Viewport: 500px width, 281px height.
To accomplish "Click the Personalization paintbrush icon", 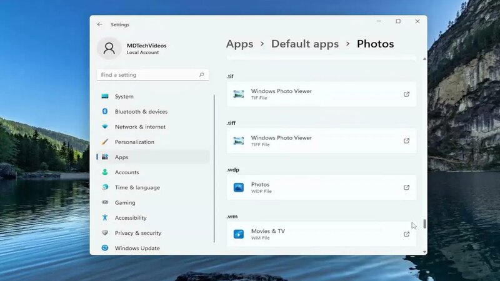I will click(105, 142).
